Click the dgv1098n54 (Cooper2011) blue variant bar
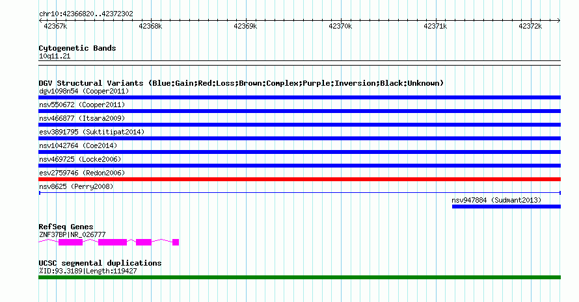 299,97
